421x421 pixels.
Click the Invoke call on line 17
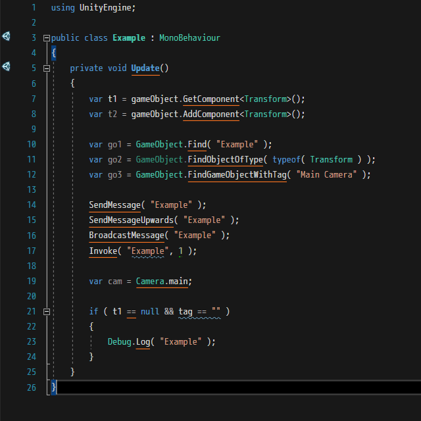[x=103, y=251]
